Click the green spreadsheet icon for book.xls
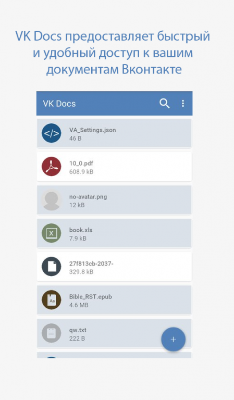Image resolution: width=234 pixels, height=400 pixels. pos(51,233)
